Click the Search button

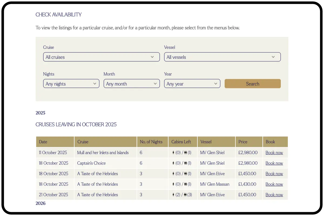[x=252, y=83]
